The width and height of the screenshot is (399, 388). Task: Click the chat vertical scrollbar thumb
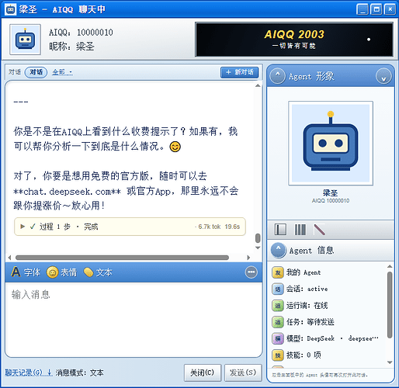point(258,238)
